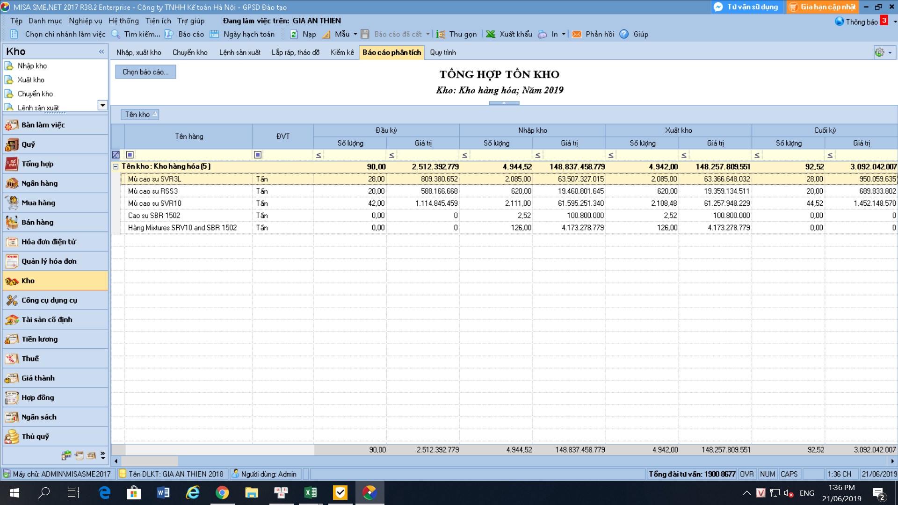The image size is (898, 505).
Task: Switch to the Kiểm kê tab
Action: click(x=342, y=52)
